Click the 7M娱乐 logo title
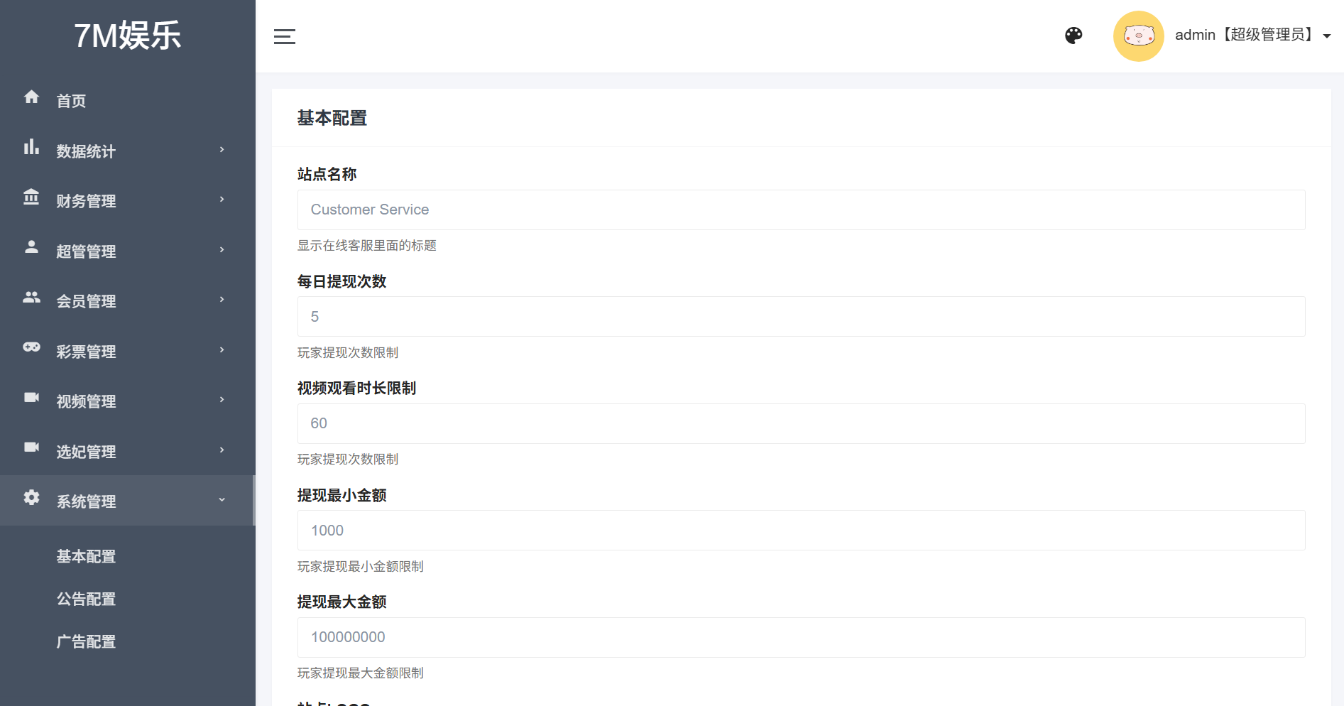This screenshot has width=1344, height=706. (x=128, y=36)
